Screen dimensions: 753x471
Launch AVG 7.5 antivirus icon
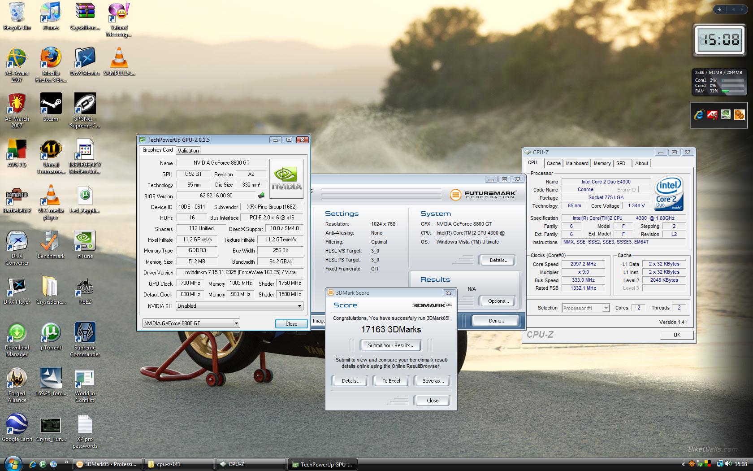pos(17,153)
